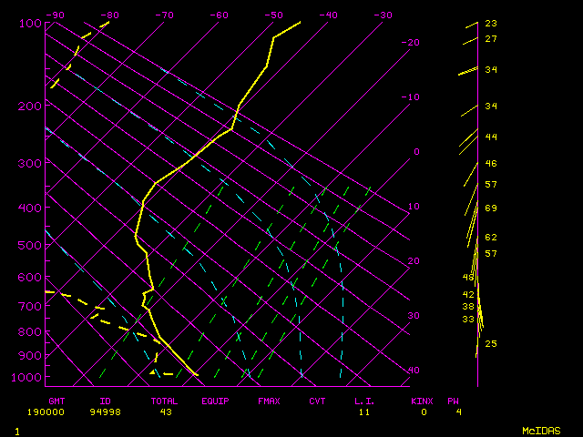Click the KINX header label
Image resolution: width=583 pixels, height=437 pixels.
[421, 401]
